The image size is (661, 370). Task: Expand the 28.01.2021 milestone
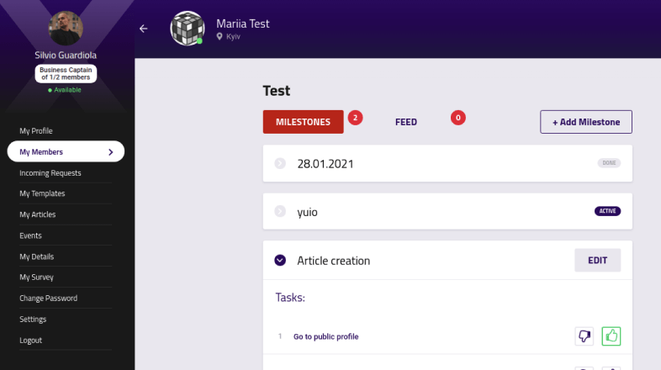pyautogui.click(x=280, y=163)
